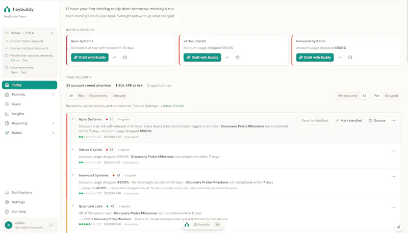408x233 pixels.
Task: Open more options for Quantum Labs row
Action: point(393,208)
